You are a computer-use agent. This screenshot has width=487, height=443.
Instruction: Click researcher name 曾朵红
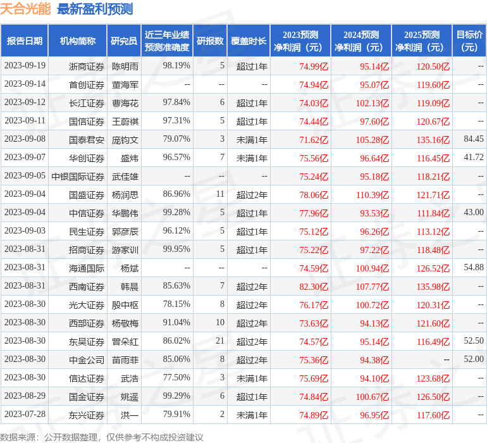[x=125, y=341]
